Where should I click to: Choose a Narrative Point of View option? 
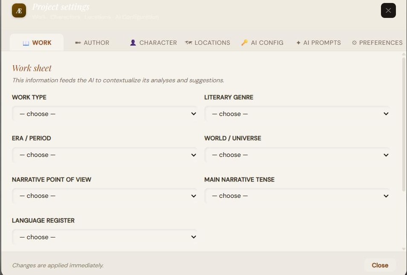pos(105,196)
